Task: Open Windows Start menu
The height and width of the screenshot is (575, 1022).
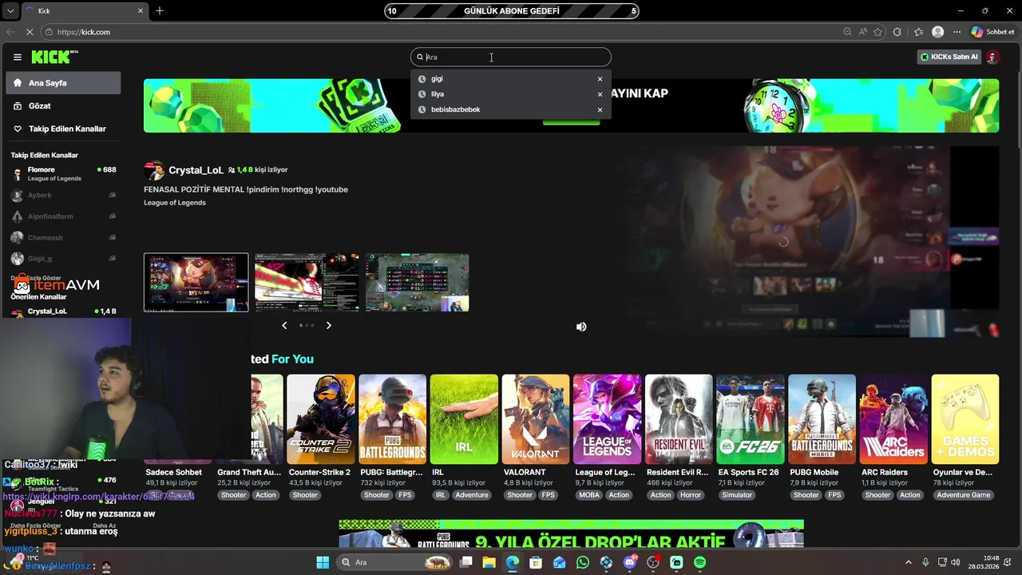Action: pyautogui.click(x=323, y=562)
